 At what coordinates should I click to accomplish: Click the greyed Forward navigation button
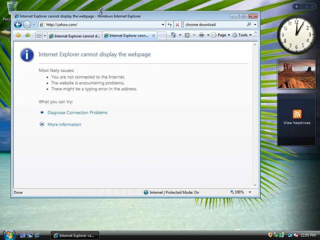pyautogui.click(x=27, y=25)
